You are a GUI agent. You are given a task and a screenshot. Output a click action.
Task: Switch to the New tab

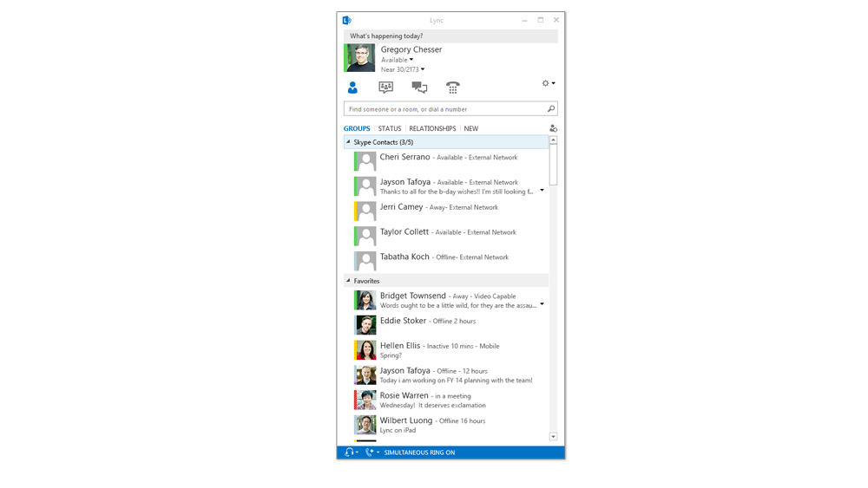[x=470, y=128]
